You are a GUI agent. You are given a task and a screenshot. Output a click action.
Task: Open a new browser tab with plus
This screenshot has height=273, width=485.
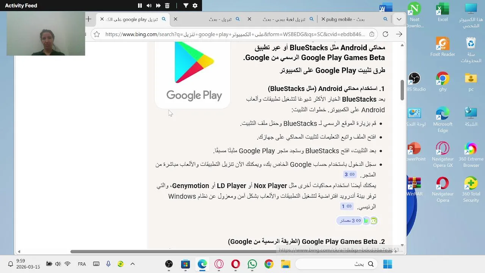88,19
